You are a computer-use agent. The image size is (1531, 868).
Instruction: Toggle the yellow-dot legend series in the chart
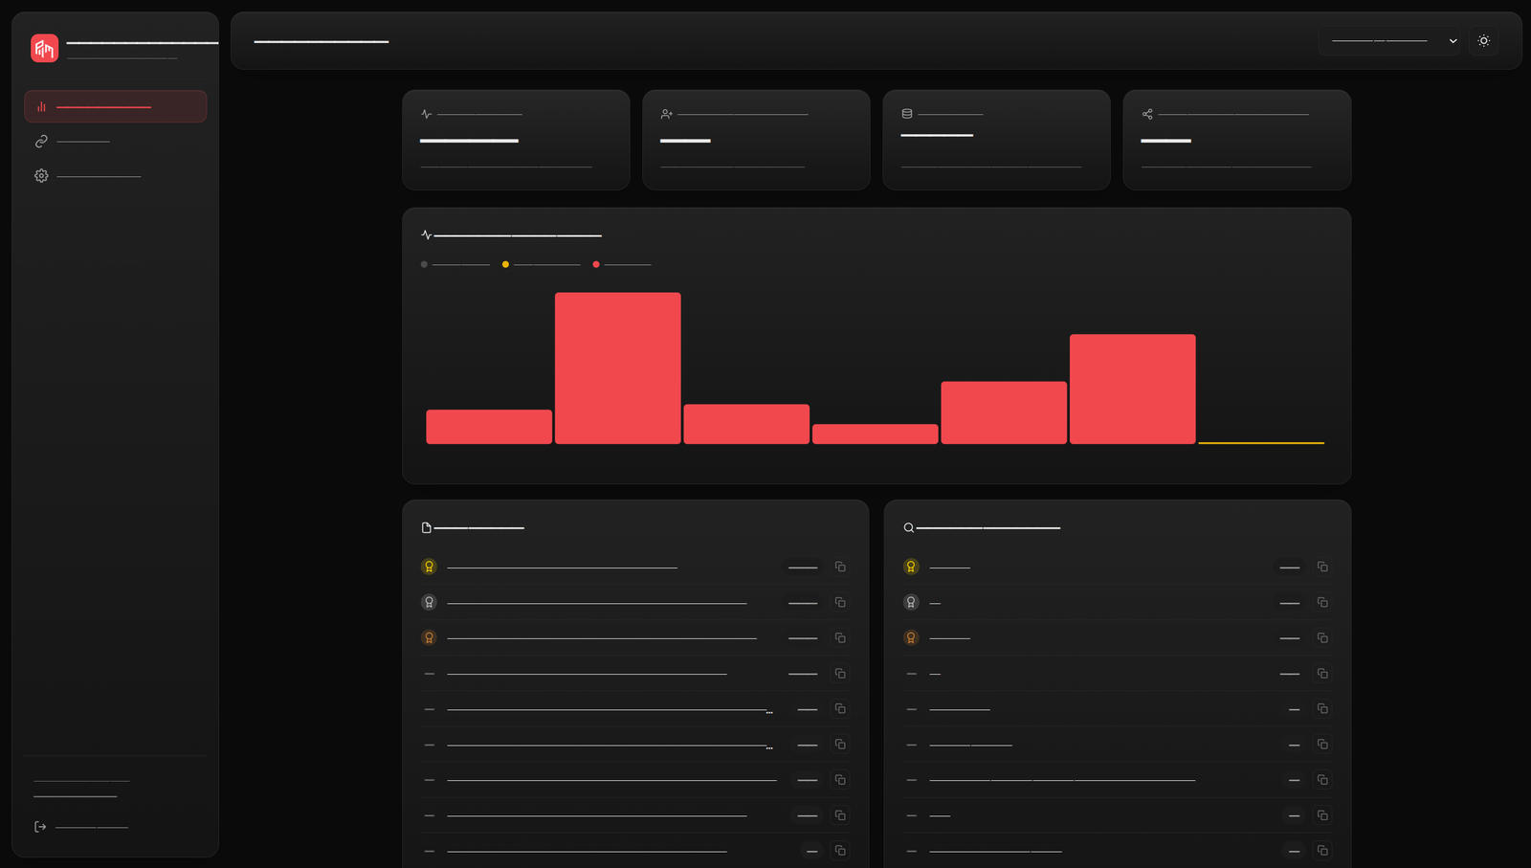(x=542, y=264)
